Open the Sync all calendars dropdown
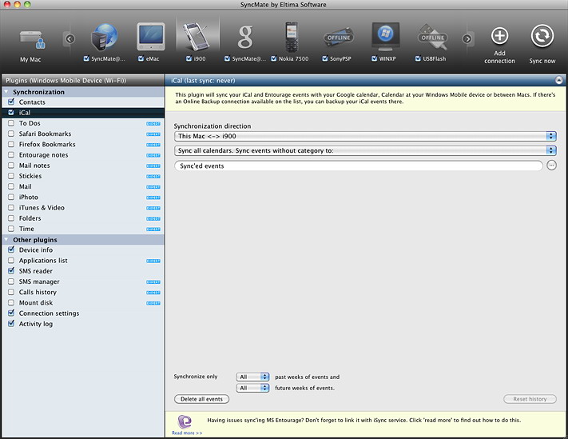 [x=365, y=150]
